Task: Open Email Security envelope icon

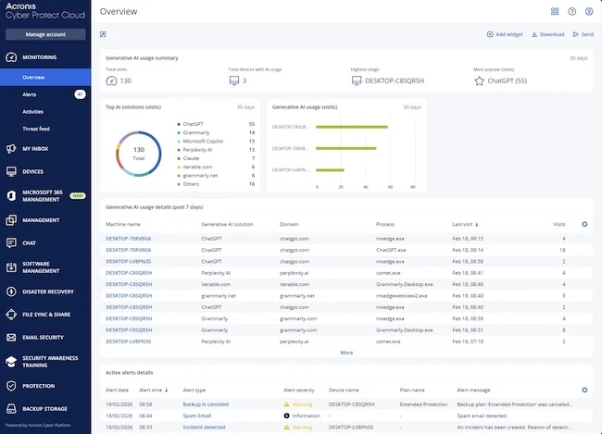Action: coord(11,338)
